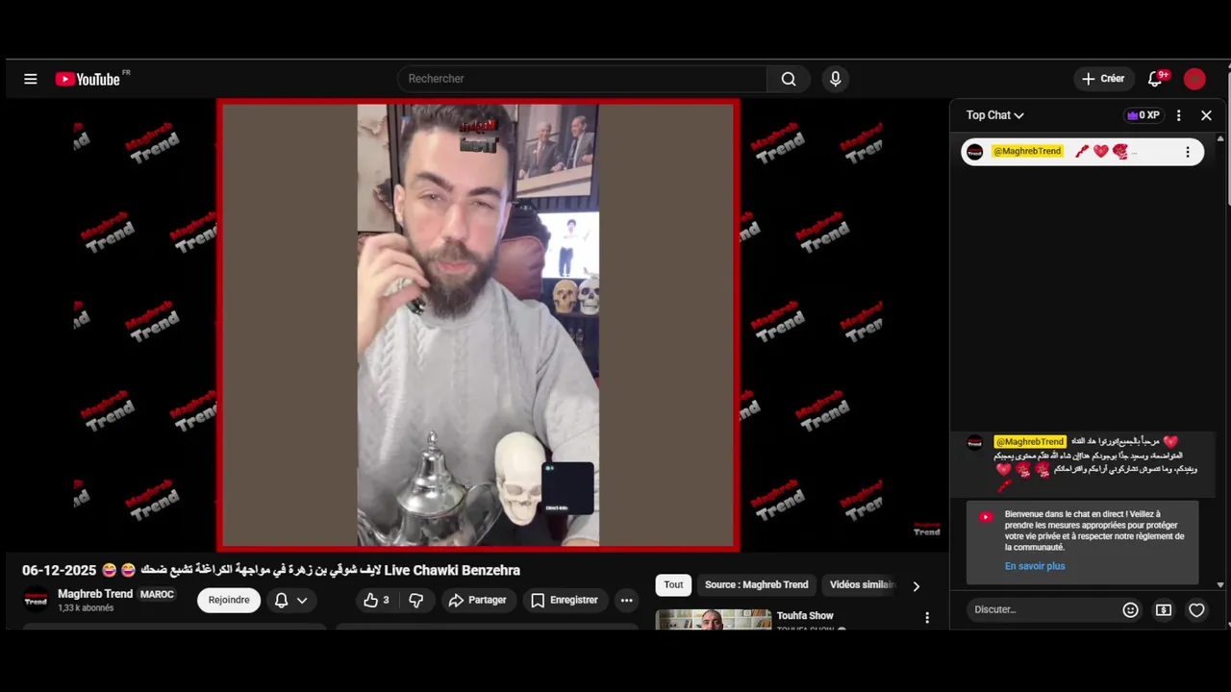This screenshot has width=1231, height=692.
Task: Open Super Chat dollar icon
Action: [x=1164, y=609]
